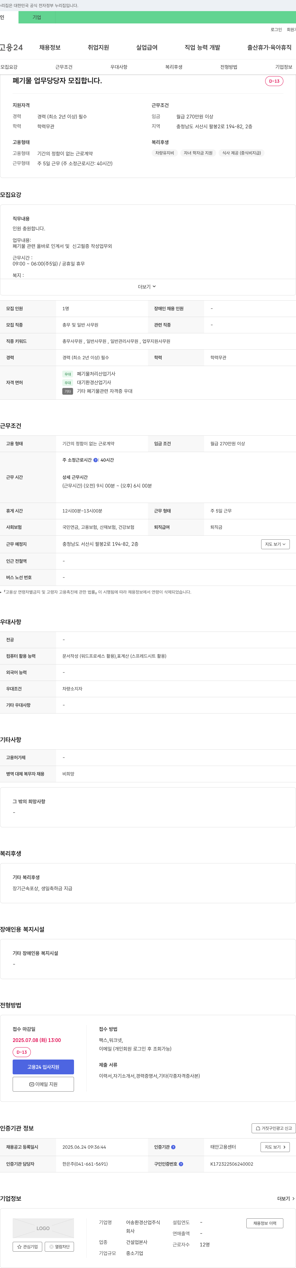Open the 직업 능력 개발 menu

coord(203,47)
